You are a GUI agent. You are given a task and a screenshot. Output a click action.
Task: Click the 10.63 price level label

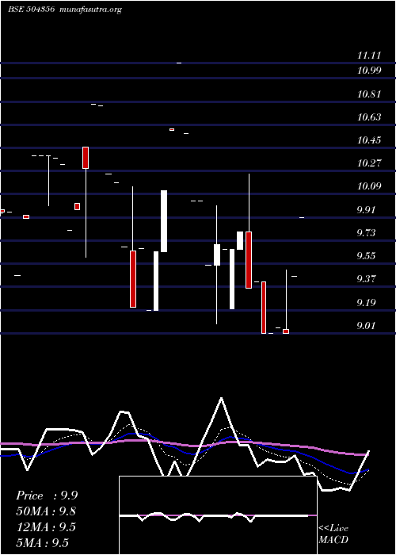pyautogui.click(x=369, y=117)
